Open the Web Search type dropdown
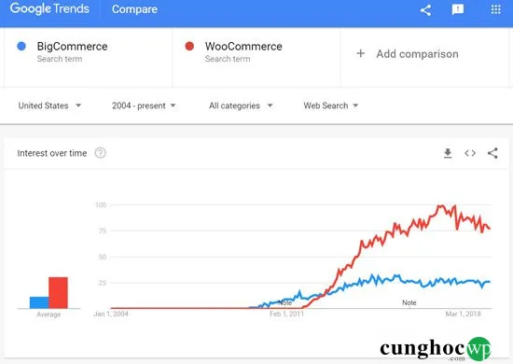The image size is (513, 364). pos(331,105)
